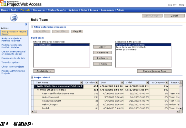
Task: Click the Apply Filter button
Action: pos(41,31)
